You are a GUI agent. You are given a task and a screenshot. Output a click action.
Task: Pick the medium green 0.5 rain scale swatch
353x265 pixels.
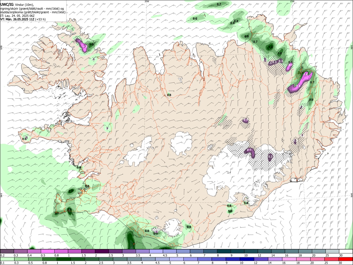[x=35, y=259]
